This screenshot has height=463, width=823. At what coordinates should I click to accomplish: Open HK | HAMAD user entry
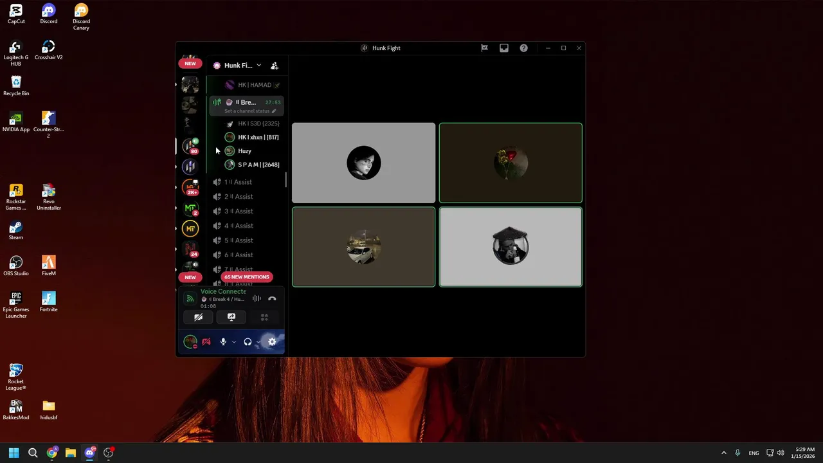point(253,85)
